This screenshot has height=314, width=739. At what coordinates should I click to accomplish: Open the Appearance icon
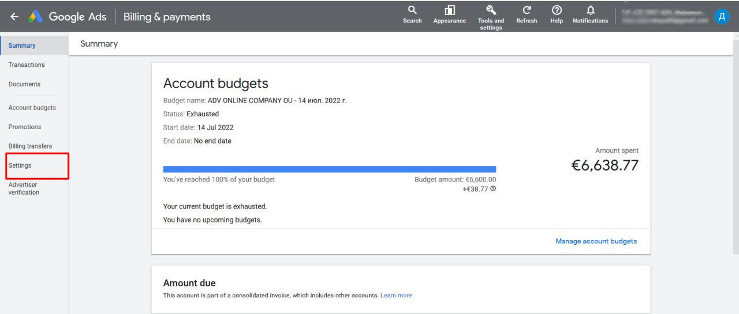(x=450, y=10)
